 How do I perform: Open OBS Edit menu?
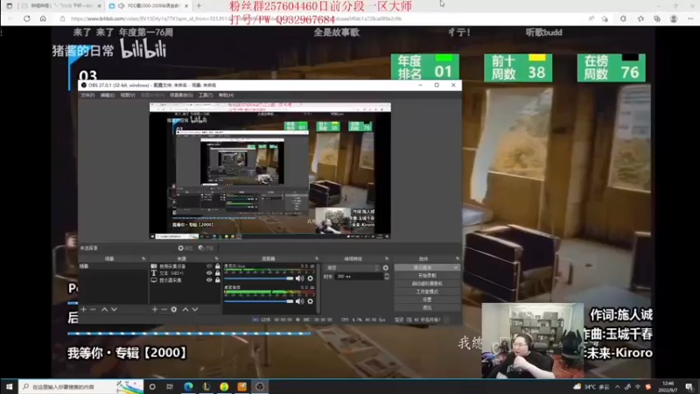(107, 95)
